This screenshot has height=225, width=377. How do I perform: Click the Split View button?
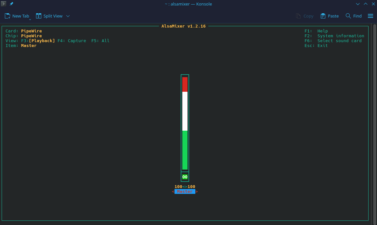click(x=49, y=16)
